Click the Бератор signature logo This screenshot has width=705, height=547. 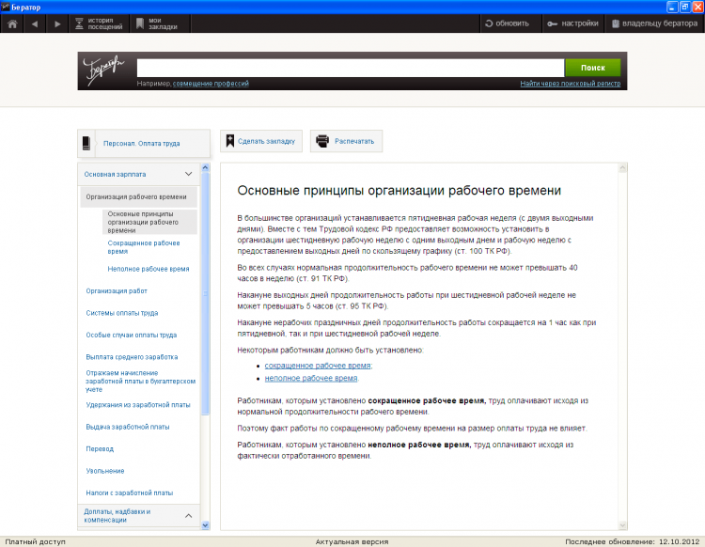click(103, 70)
